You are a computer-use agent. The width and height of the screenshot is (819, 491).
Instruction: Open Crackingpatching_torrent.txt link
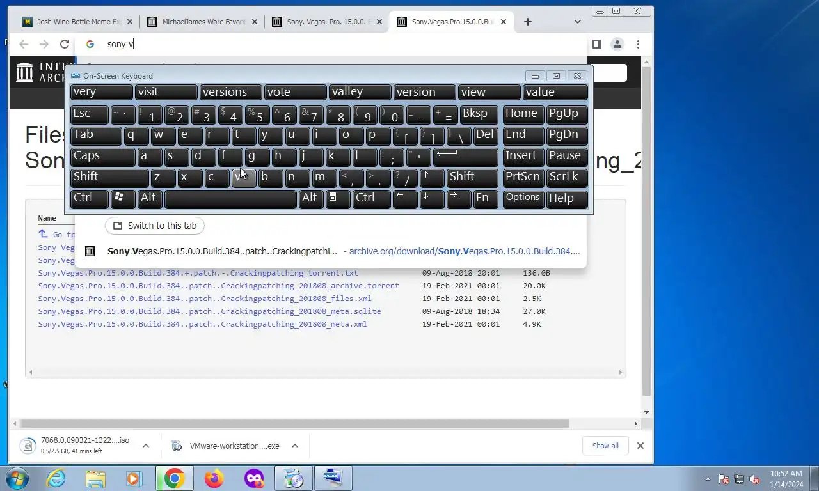[x=198, y=273]
